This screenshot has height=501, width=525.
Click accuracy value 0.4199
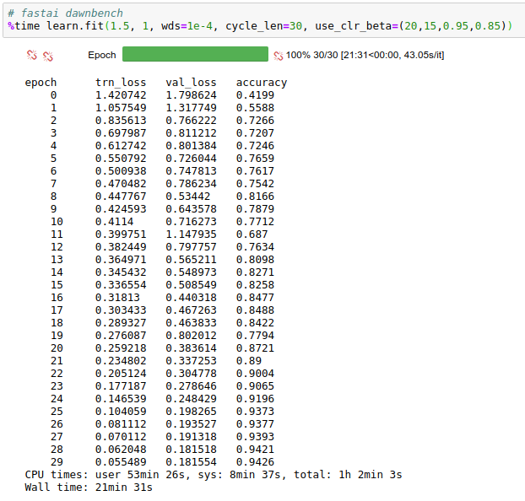click(x=255, y=95)
